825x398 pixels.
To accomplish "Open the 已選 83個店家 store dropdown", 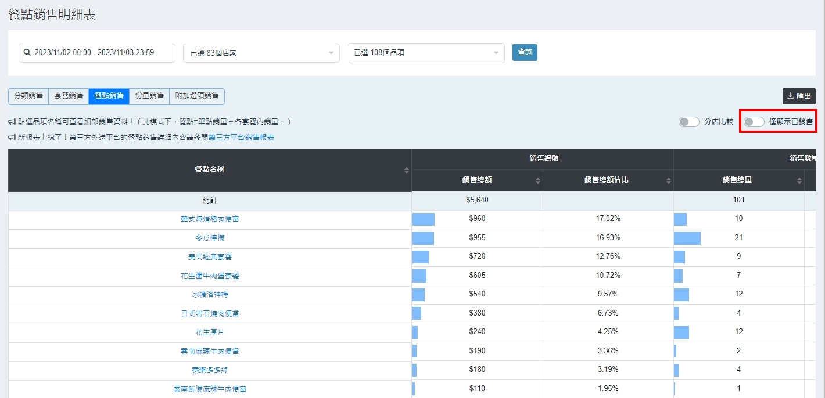I will (x=261, y=53).
